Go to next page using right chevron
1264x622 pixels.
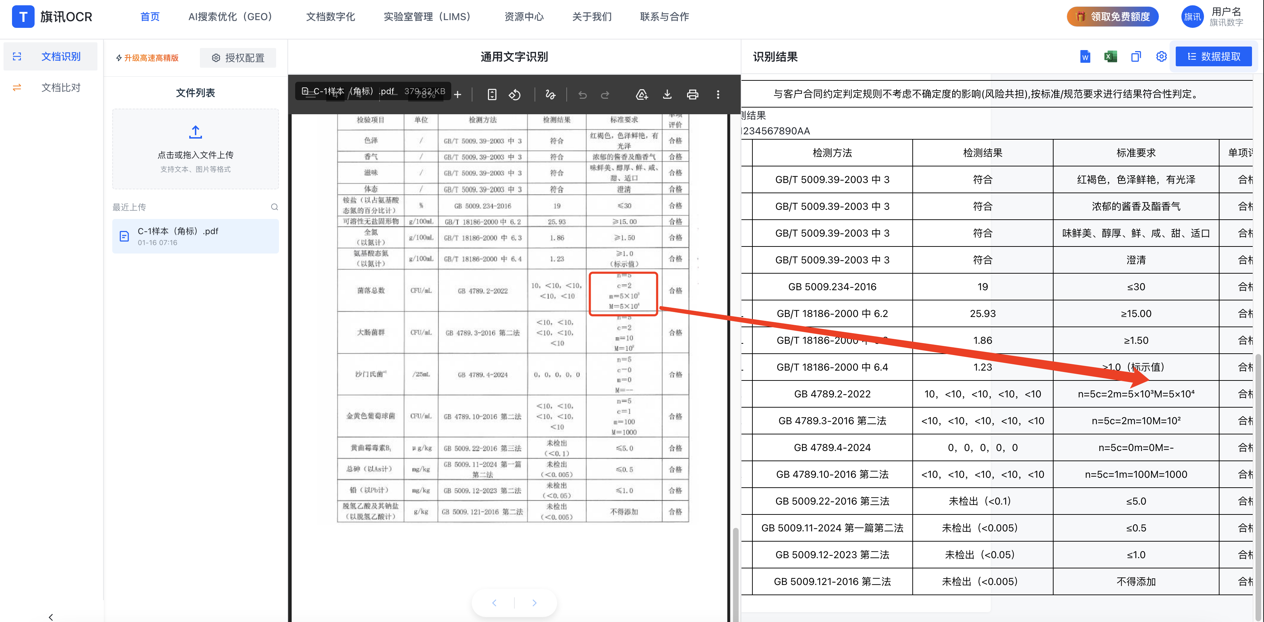[534, 603]
